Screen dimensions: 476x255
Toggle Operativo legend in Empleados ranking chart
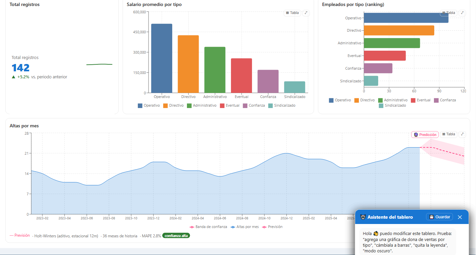click(340, 100)
